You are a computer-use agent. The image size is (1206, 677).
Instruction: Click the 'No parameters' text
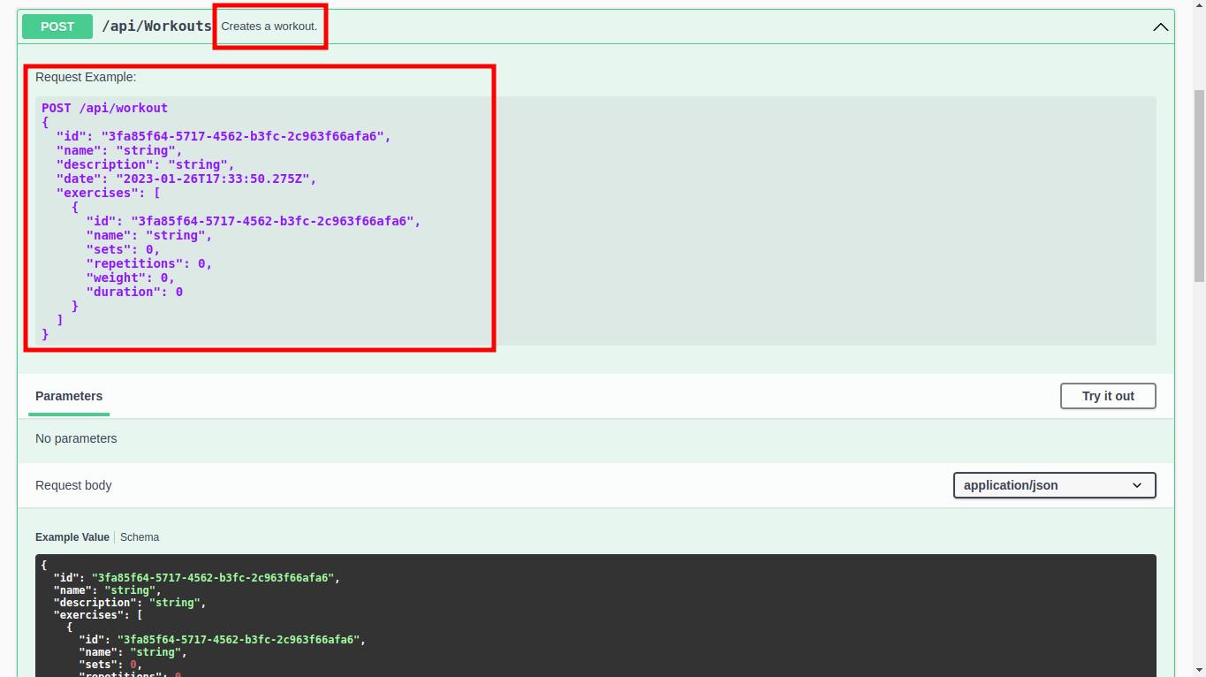tap(76, 438)
